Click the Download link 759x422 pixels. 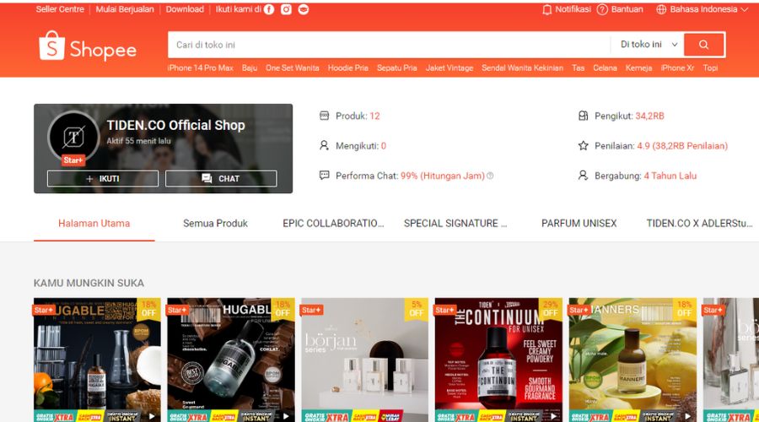coord(185,9)
